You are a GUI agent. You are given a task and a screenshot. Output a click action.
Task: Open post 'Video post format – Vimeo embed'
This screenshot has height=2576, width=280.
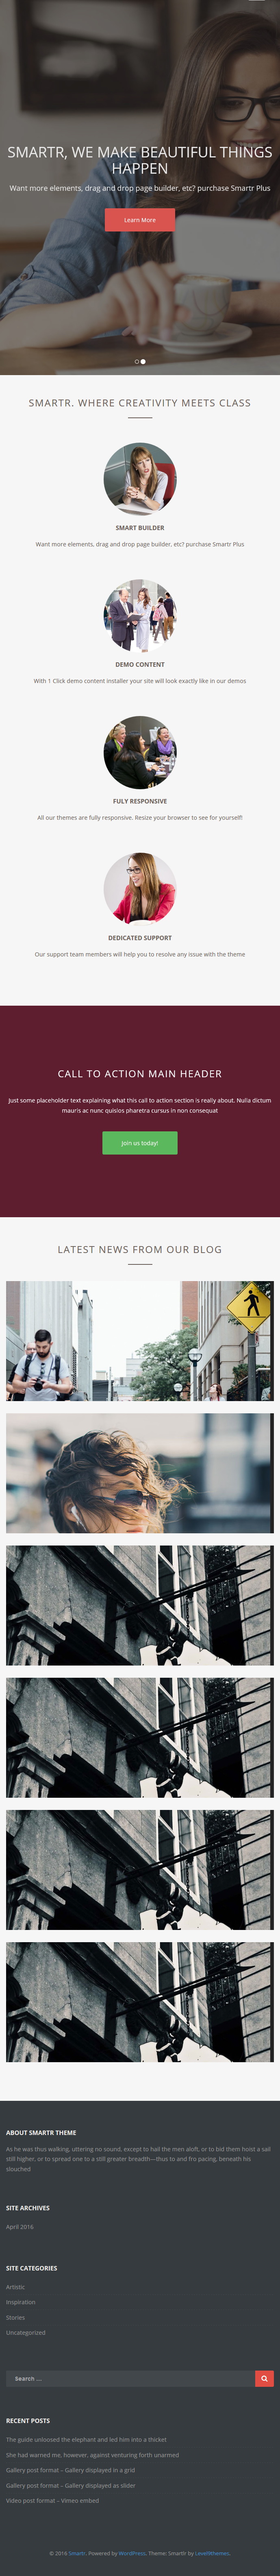(53, 2500)
